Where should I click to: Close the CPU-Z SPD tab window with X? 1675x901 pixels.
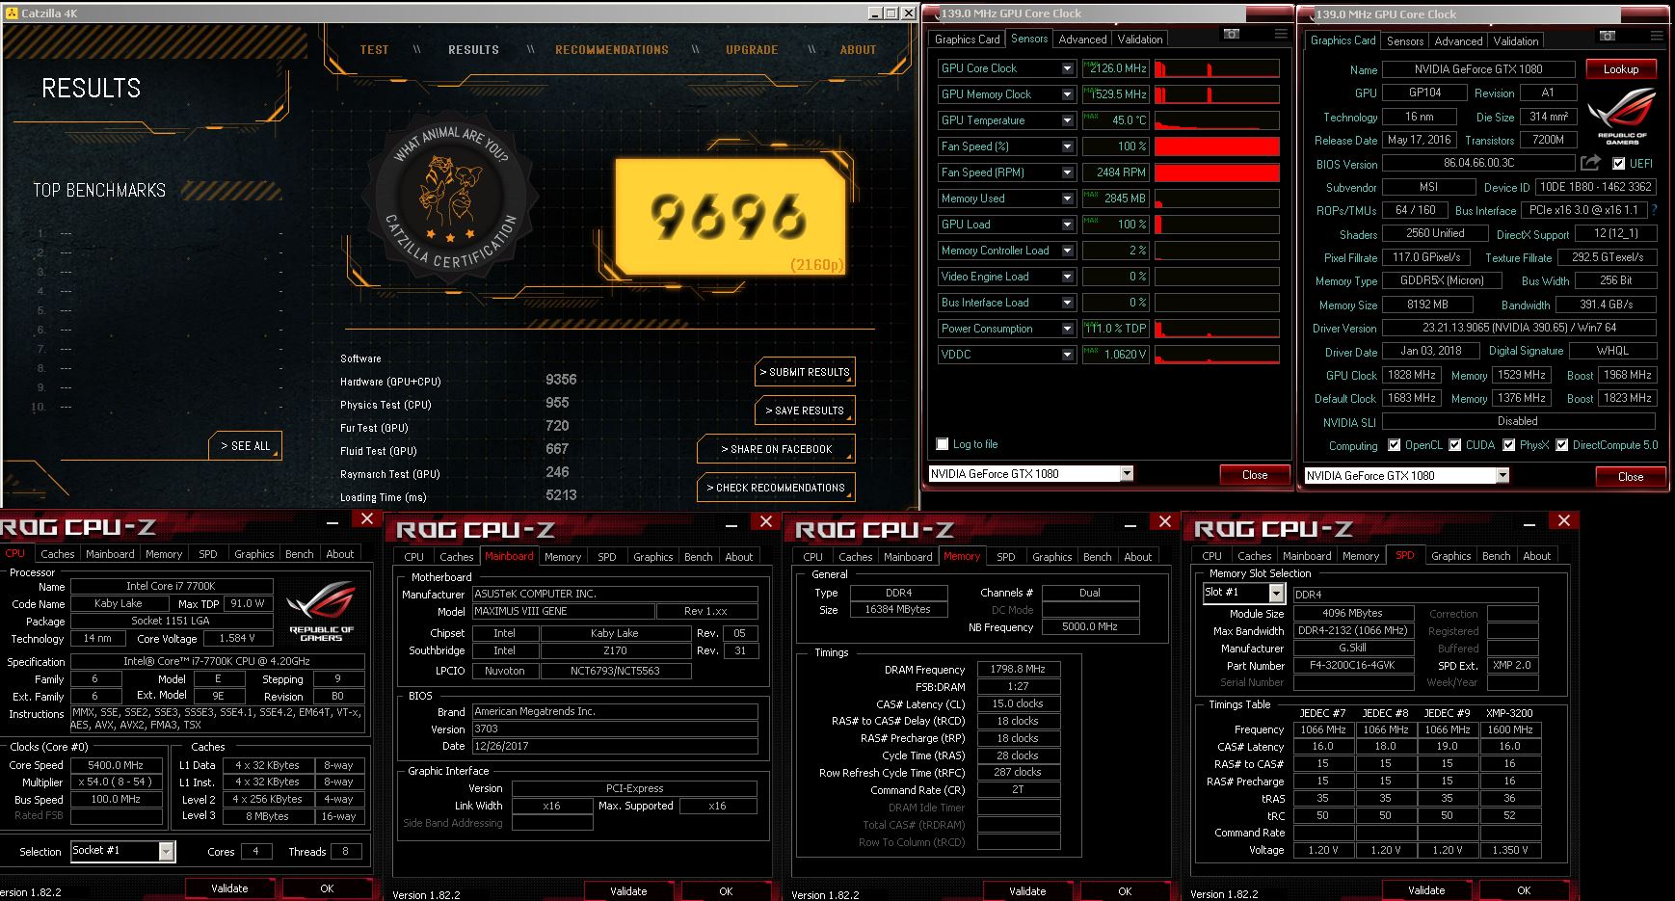[x=1564, y=521]
